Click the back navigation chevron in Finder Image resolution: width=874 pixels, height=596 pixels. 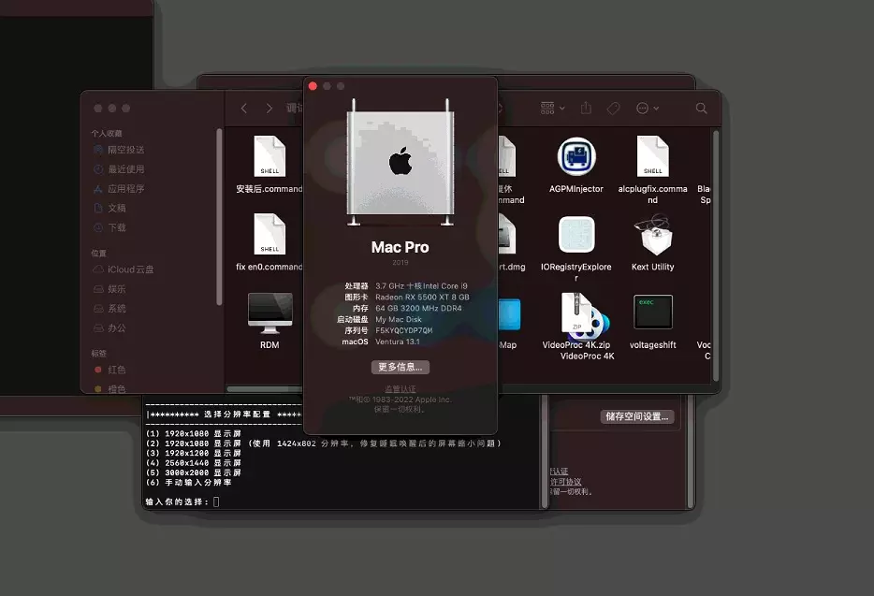(243, 108)
